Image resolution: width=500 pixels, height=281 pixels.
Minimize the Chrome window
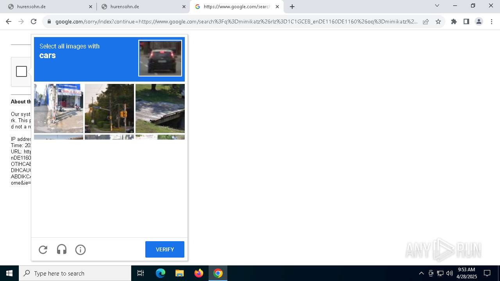coord(455,5)
